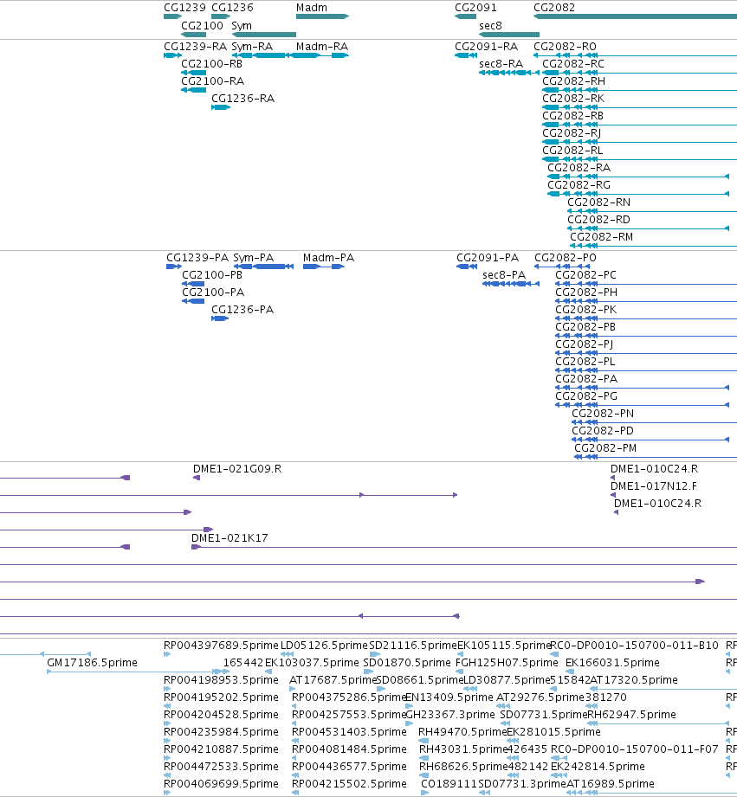Select protein CG2100-PB
The image size is (737, 797).
pos(212,275)
